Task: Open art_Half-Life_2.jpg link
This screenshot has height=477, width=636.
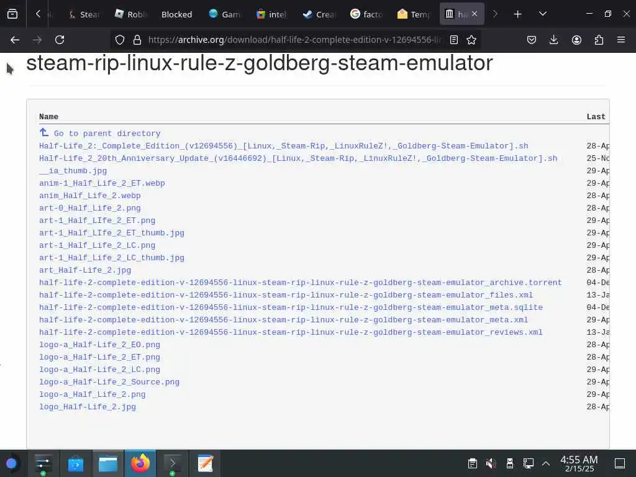Action: coord(85,270)
